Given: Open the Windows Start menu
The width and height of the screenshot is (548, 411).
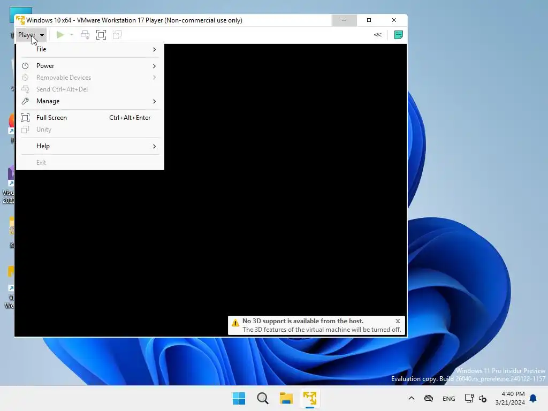Looking at the screenshot, I should (239, 398).
